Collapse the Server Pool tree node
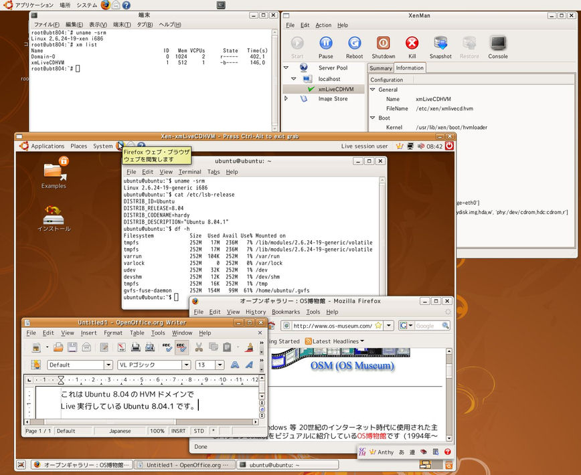The height and width of the screenshot is (475, 581). click(x=286, y=68)
